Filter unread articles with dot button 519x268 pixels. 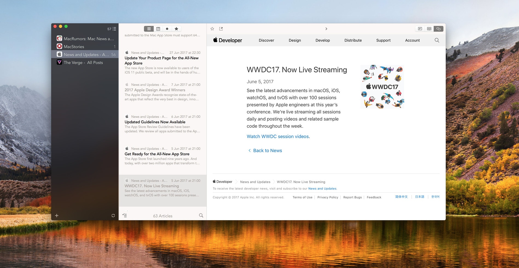[x=167, y=29]
